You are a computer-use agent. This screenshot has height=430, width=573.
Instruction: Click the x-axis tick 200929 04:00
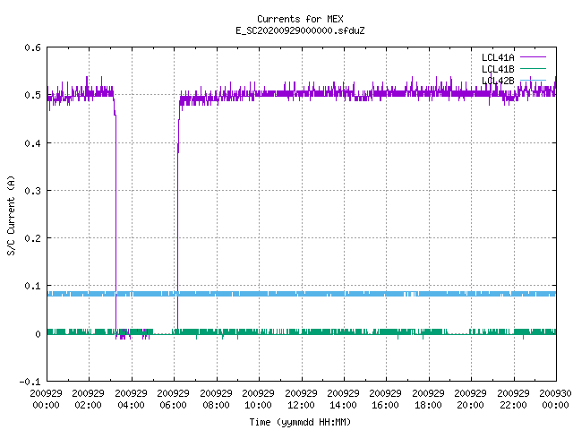point(131,399)
